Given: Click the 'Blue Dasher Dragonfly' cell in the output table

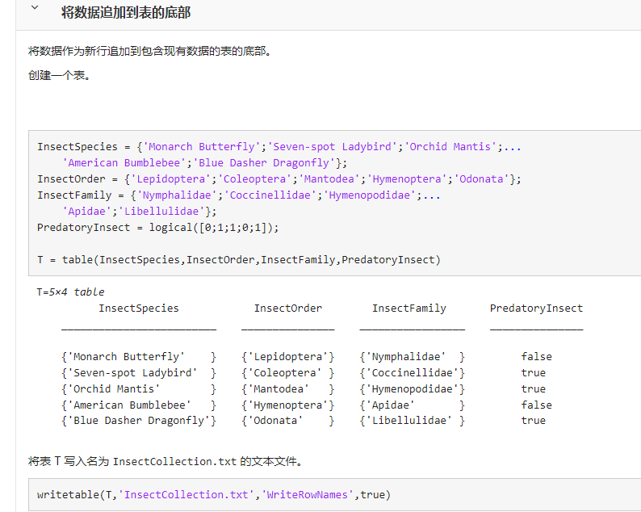Looking at the screenshot, I should [x=139, y=421].
